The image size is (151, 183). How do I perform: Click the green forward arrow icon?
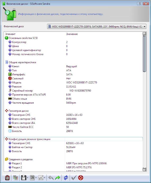tap(58, 178)
